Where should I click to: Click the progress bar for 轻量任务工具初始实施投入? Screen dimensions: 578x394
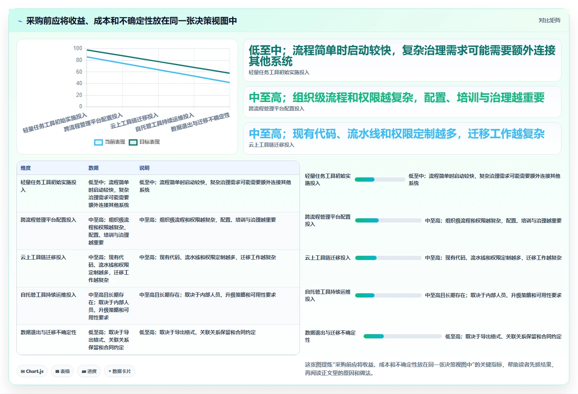pos(380,180)
